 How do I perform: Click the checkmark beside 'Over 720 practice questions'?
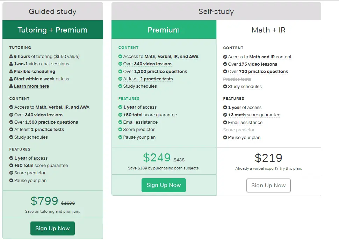point(226,72)
